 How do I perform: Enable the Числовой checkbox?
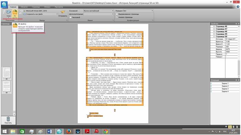(x=70, y=17)
